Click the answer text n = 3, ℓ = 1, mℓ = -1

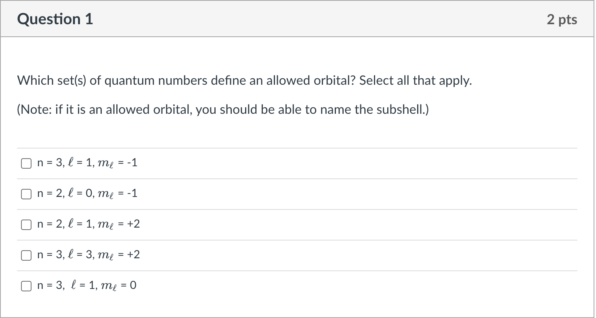[87, 163]
